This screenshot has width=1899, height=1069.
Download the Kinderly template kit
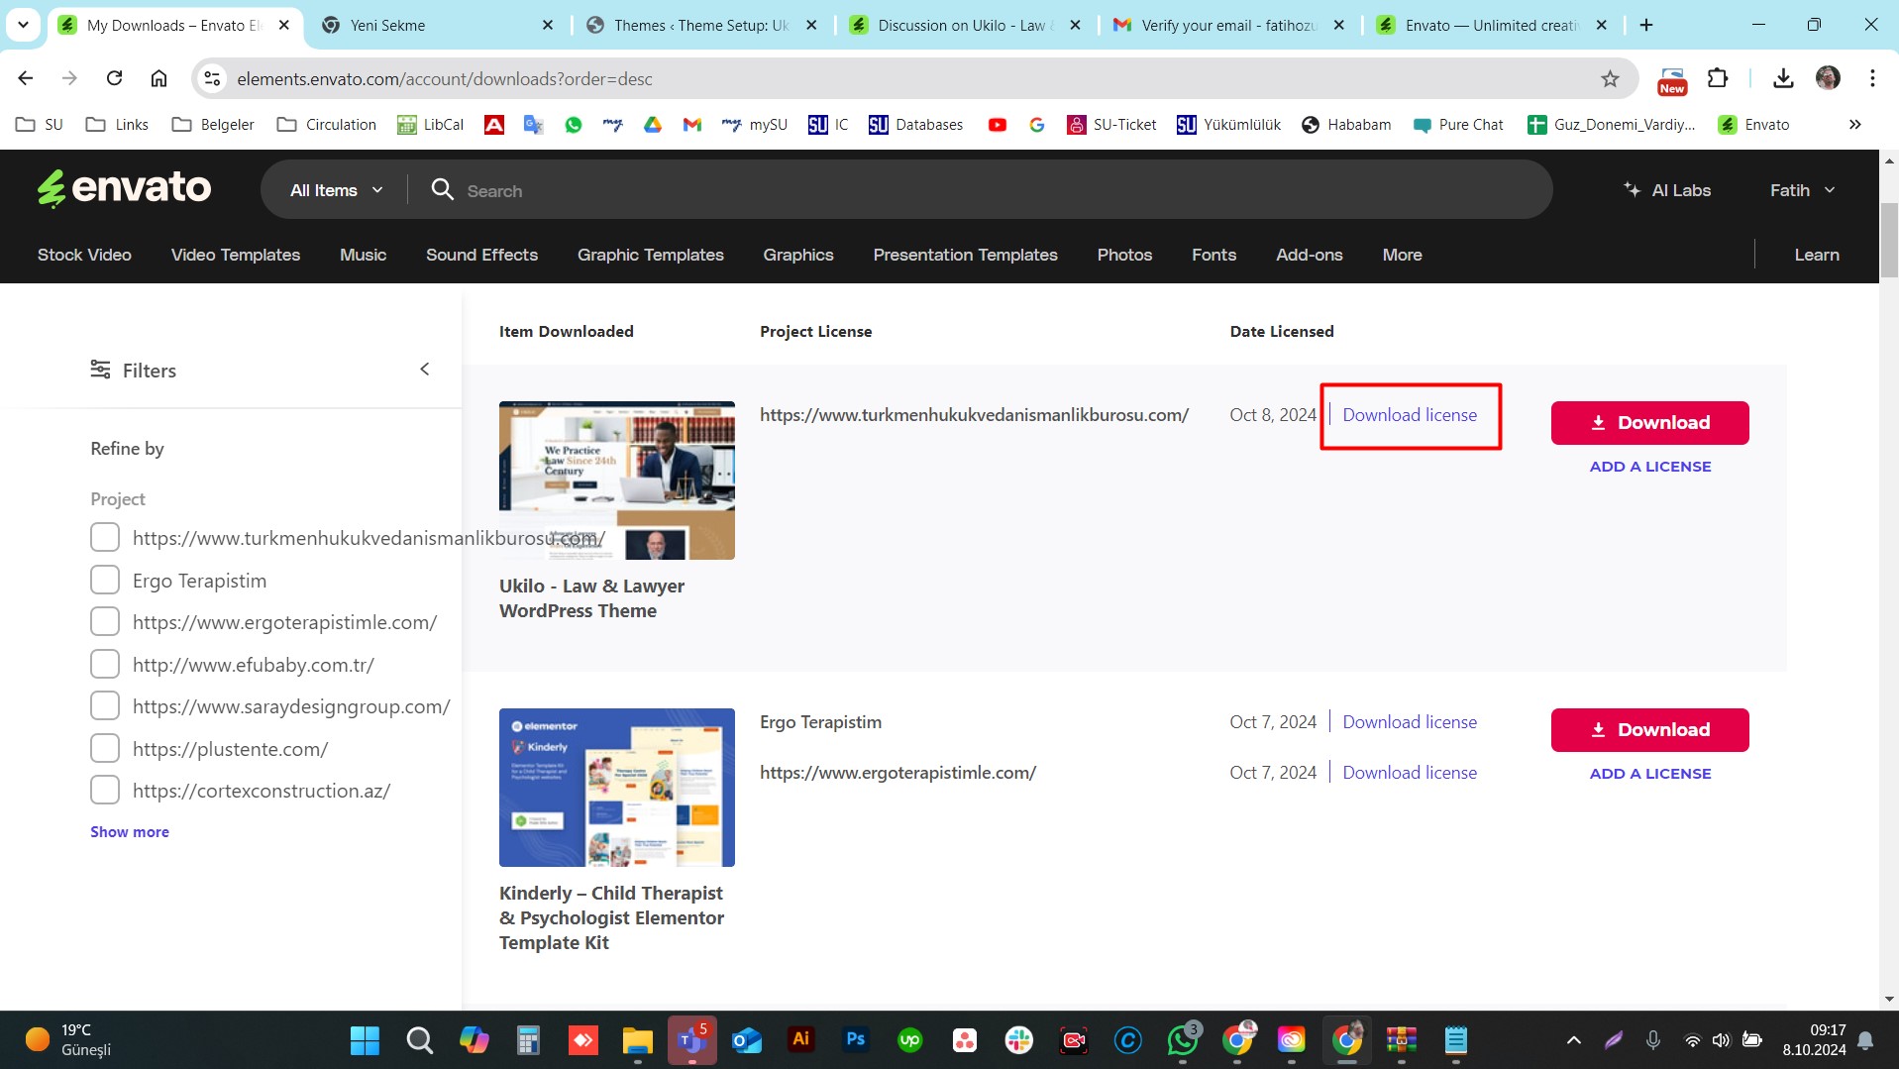click(1649, 729)
